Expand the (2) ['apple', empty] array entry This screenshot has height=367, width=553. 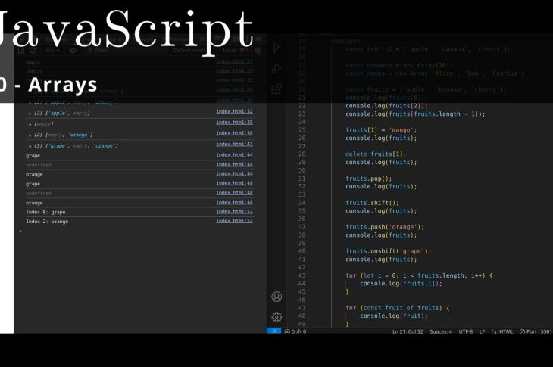click(30, 113)
